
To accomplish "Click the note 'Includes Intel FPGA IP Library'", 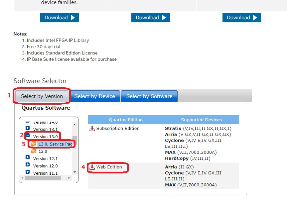I will pos(58,40).
